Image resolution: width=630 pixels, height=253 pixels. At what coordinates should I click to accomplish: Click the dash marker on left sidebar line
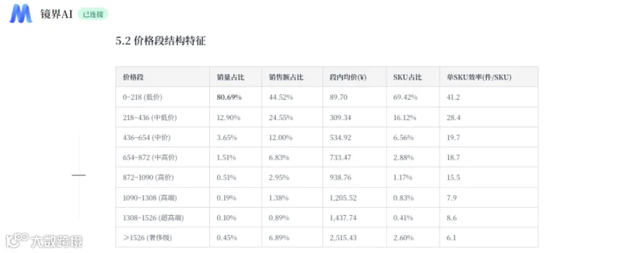tap(78, 175)
